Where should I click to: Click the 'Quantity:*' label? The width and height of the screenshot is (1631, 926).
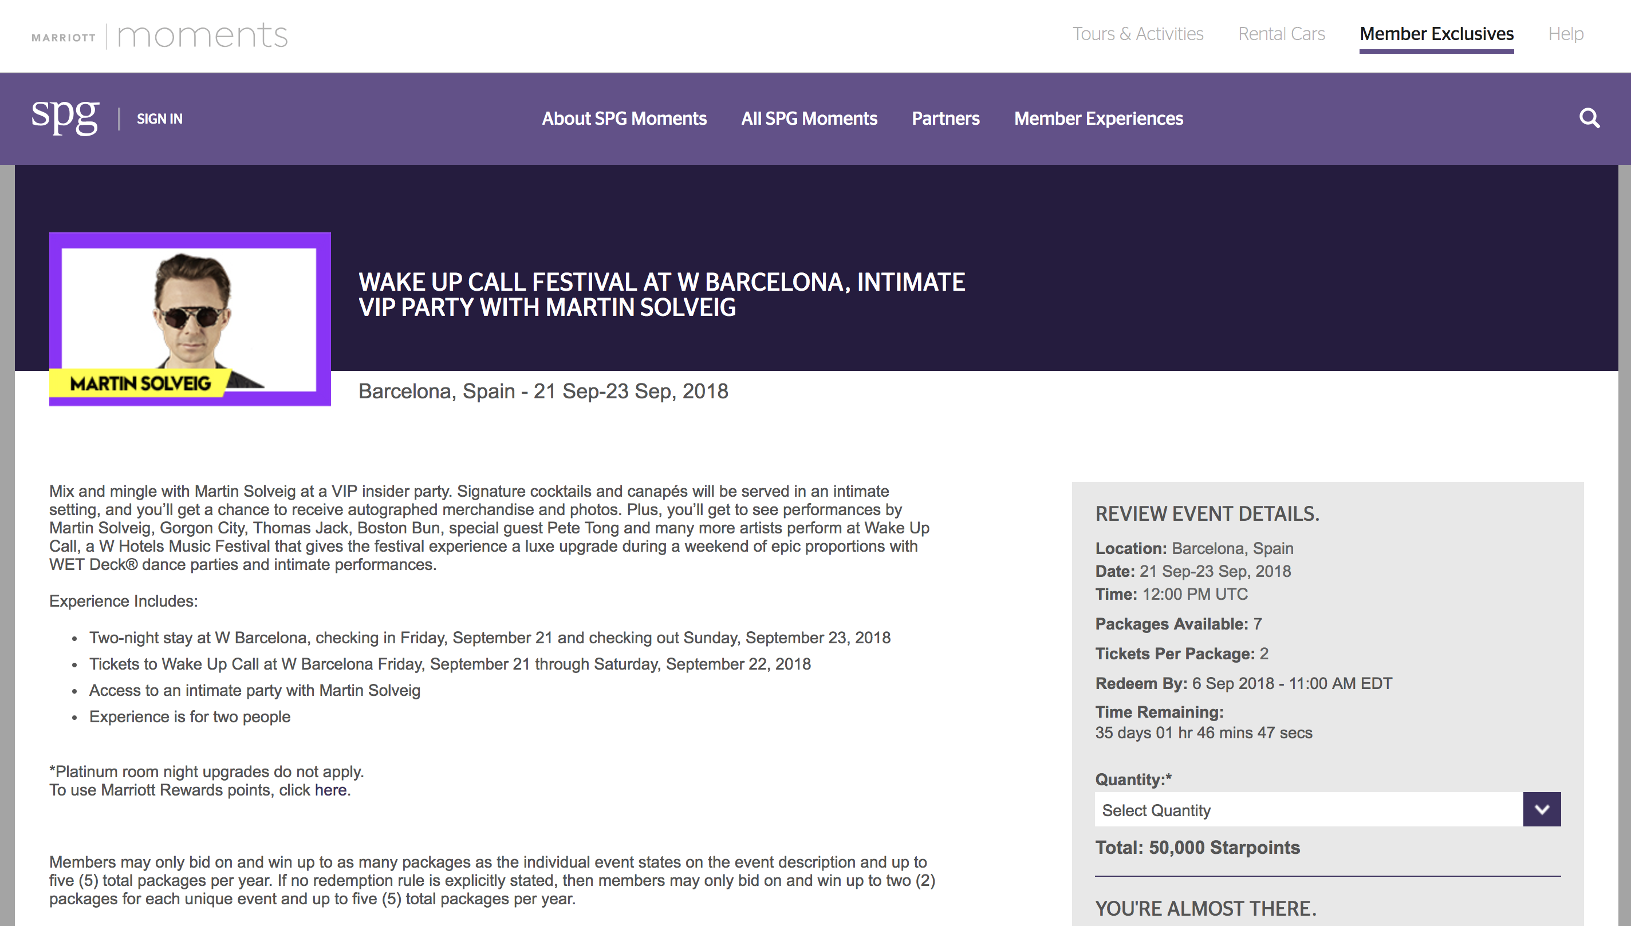(1133, 779)
